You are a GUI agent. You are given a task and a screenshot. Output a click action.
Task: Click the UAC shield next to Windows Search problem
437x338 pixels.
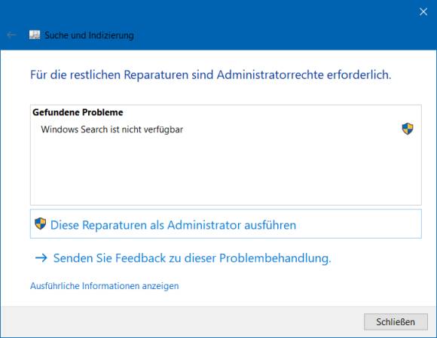click(408, 129)
